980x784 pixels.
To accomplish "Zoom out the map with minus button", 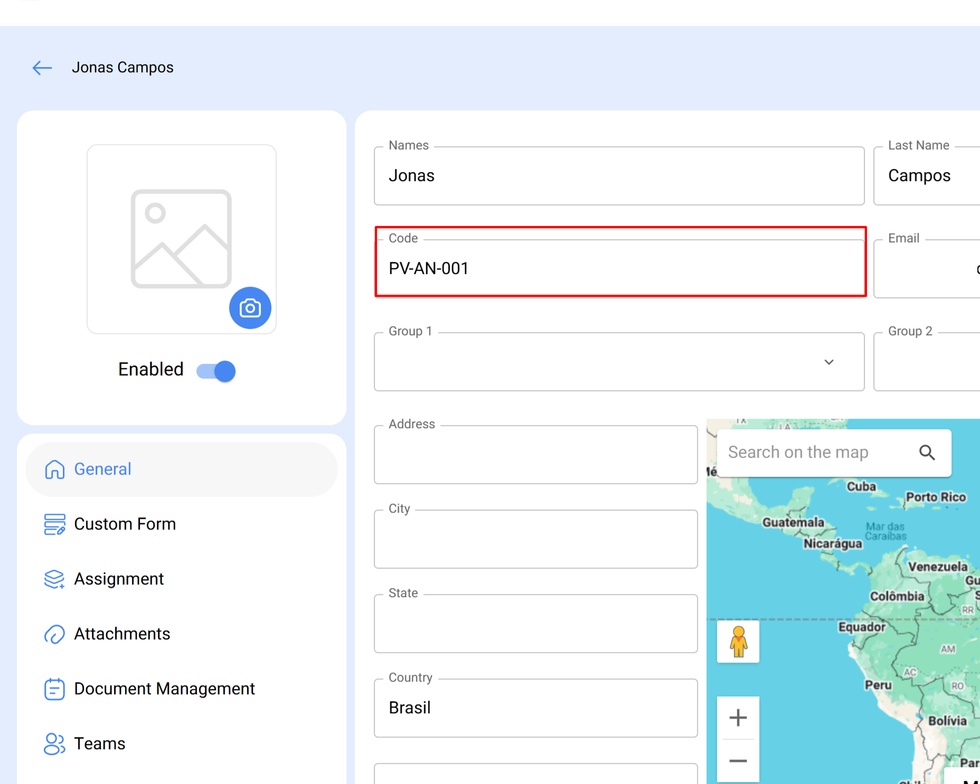I will [738, 761].
